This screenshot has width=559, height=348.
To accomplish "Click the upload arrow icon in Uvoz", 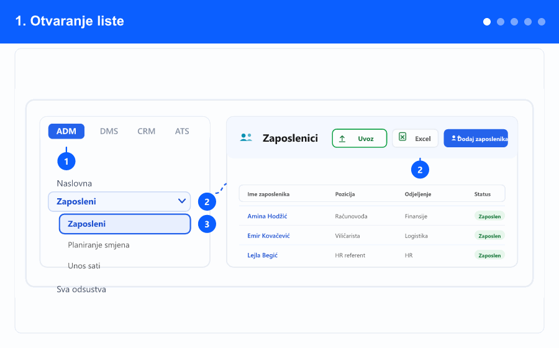I will (342, 139).
